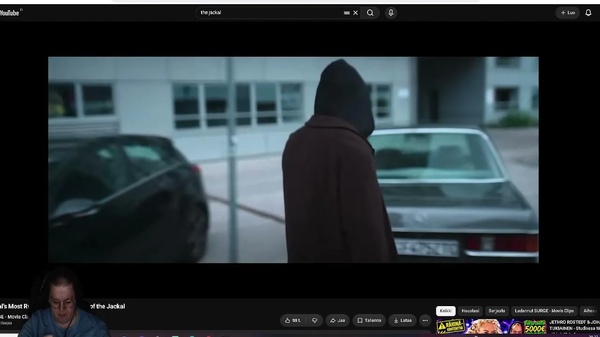Open the Luo (create) button

pyautogui.click(x=568, y=13)
